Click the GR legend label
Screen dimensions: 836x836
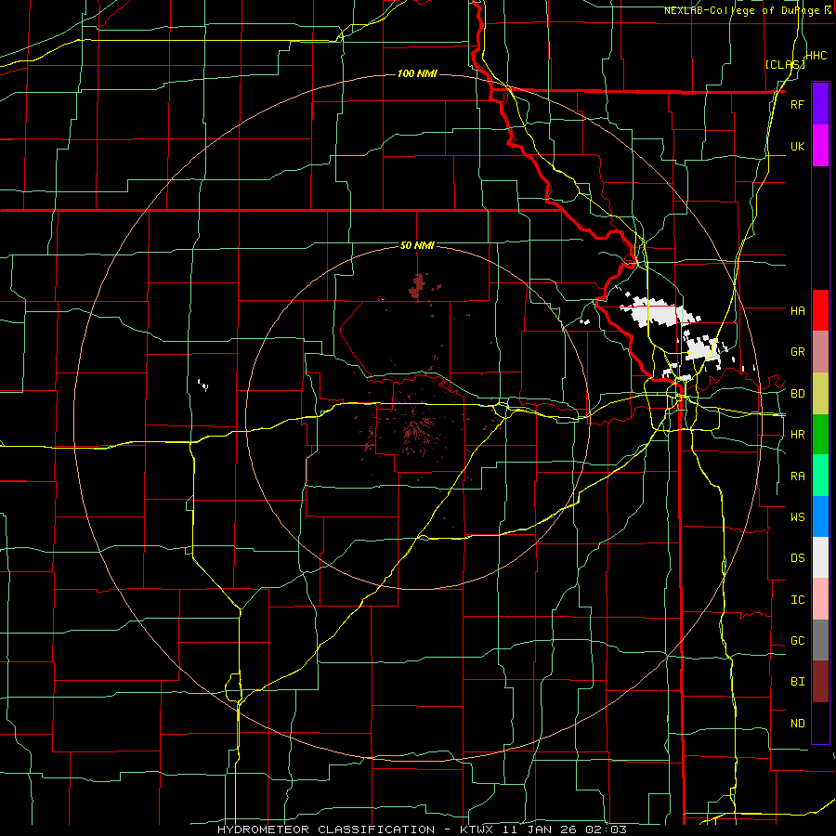pyautogui.click(x=797, y=352)
